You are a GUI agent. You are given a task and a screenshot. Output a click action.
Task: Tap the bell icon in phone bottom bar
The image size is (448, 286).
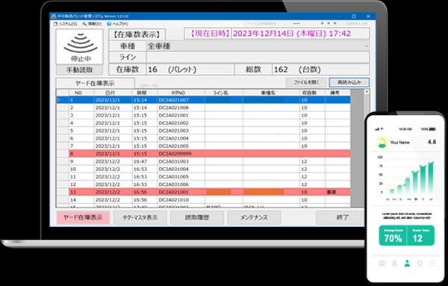point(394,263)
